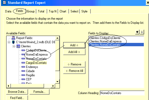Open the Chart tab
149x100 pixels.
63,11
